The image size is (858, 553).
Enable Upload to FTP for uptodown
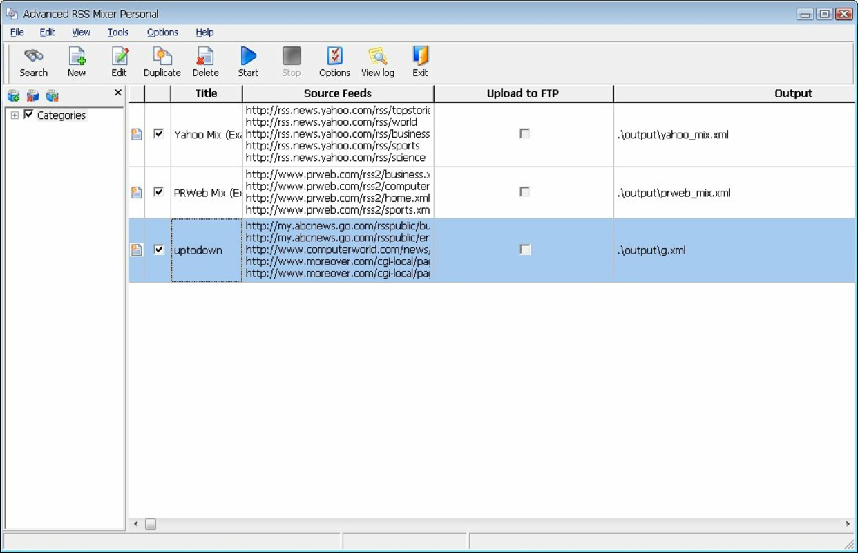[x=524, y=250]
